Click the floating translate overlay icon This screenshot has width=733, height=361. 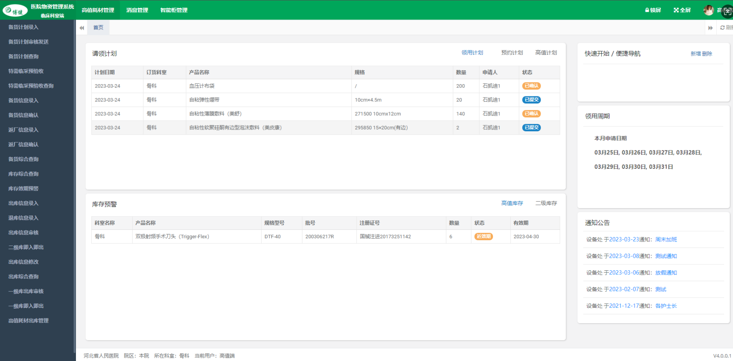727,12
